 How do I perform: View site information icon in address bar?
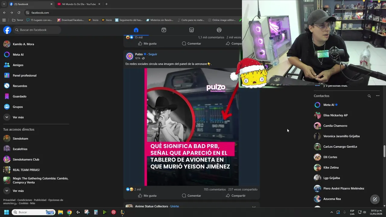[x=27, y=13]
